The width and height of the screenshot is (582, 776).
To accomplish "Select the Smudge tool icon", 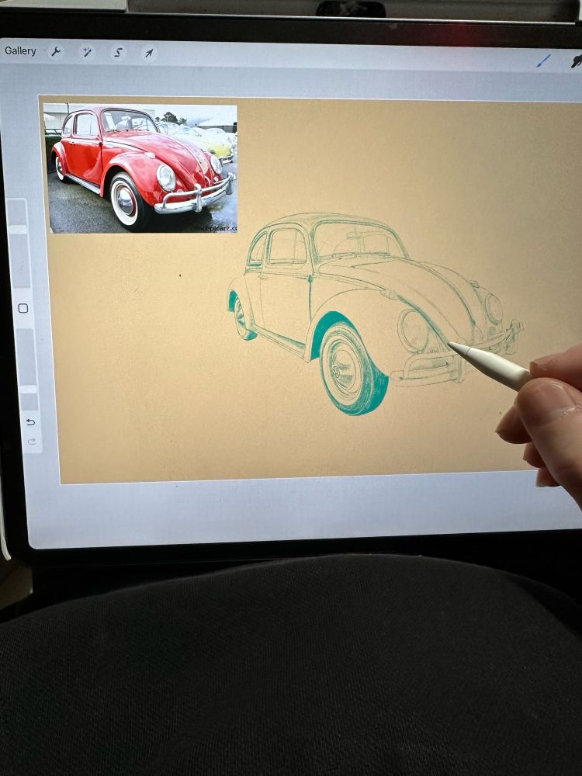I will pyautogui.click(x=577, y=61).
